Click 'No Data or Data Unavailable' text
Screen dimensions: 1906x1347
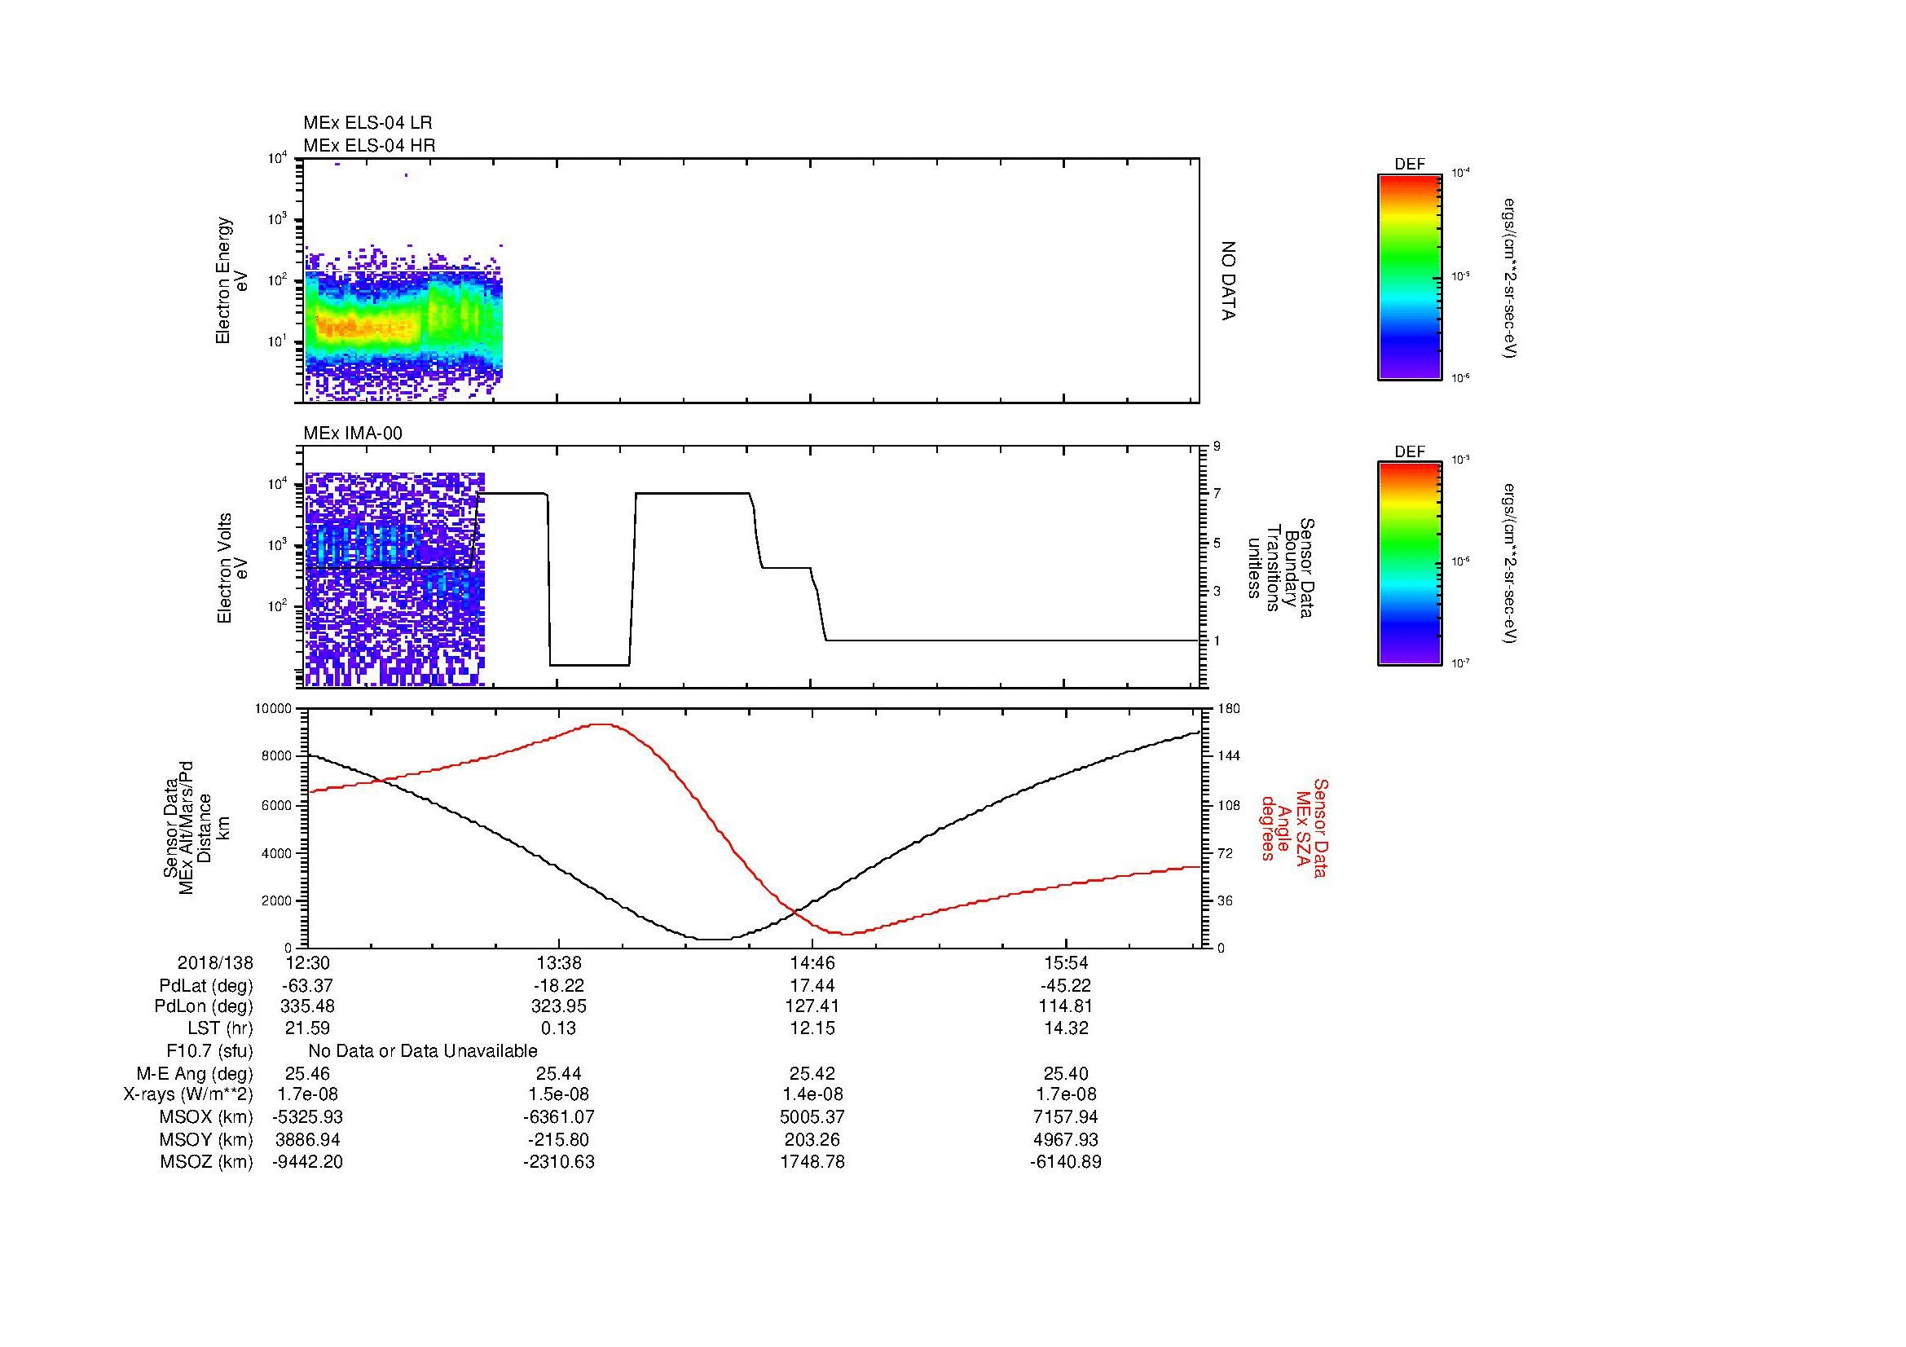point(423,1050)
